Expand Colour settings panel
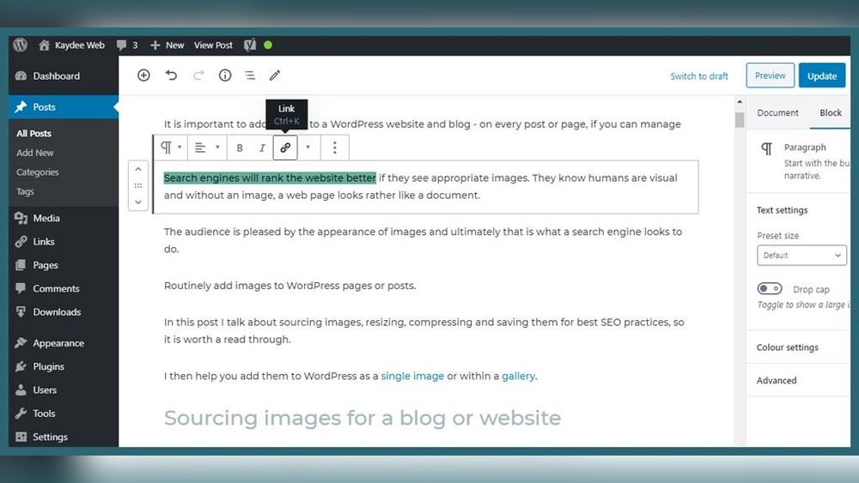The image size is (859, 483). (x=787, y=347)
